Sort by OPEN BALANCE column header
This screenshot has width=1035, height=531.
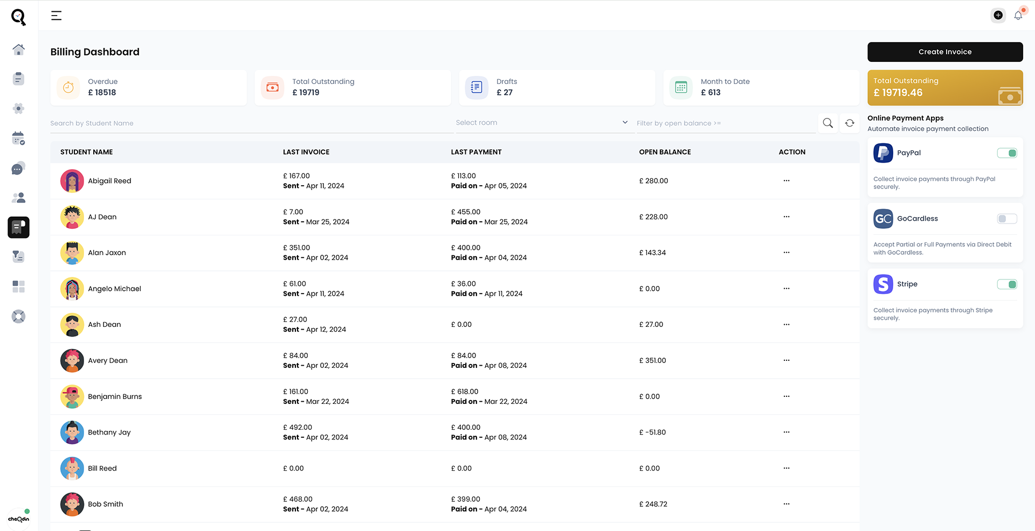(665, 152)
